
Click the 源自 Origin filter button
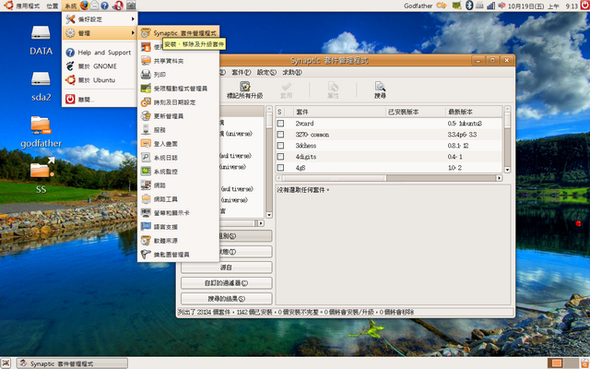[226, 268]
